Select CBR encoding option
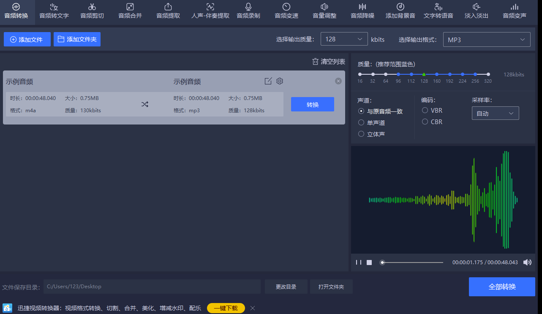Screen dimensions: 542x314 click(432, 122)
